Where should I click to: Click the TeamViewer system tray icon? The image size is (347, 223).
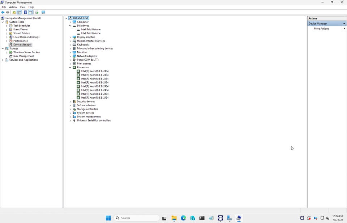tap(302, 218)
